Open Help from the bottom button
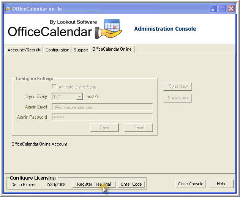The height and width of the screenshot is (197, 240). click(x=221, y=184)
